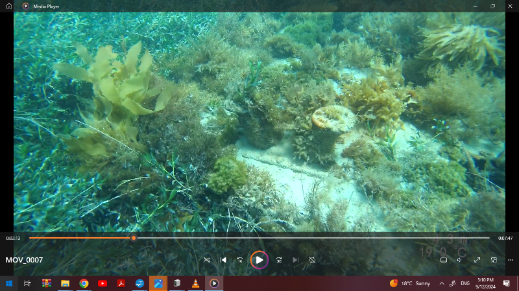This screenshot has height=291, width=519.
Task: Click the back arrow in title bar
Action: point(10,6)
